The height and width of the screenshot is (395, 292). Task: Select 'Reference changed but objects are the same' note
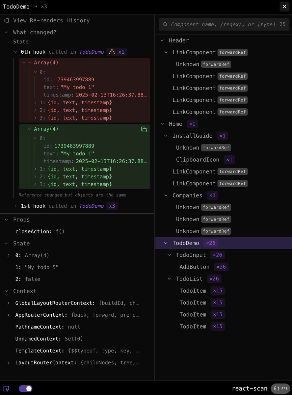point(72,195)
